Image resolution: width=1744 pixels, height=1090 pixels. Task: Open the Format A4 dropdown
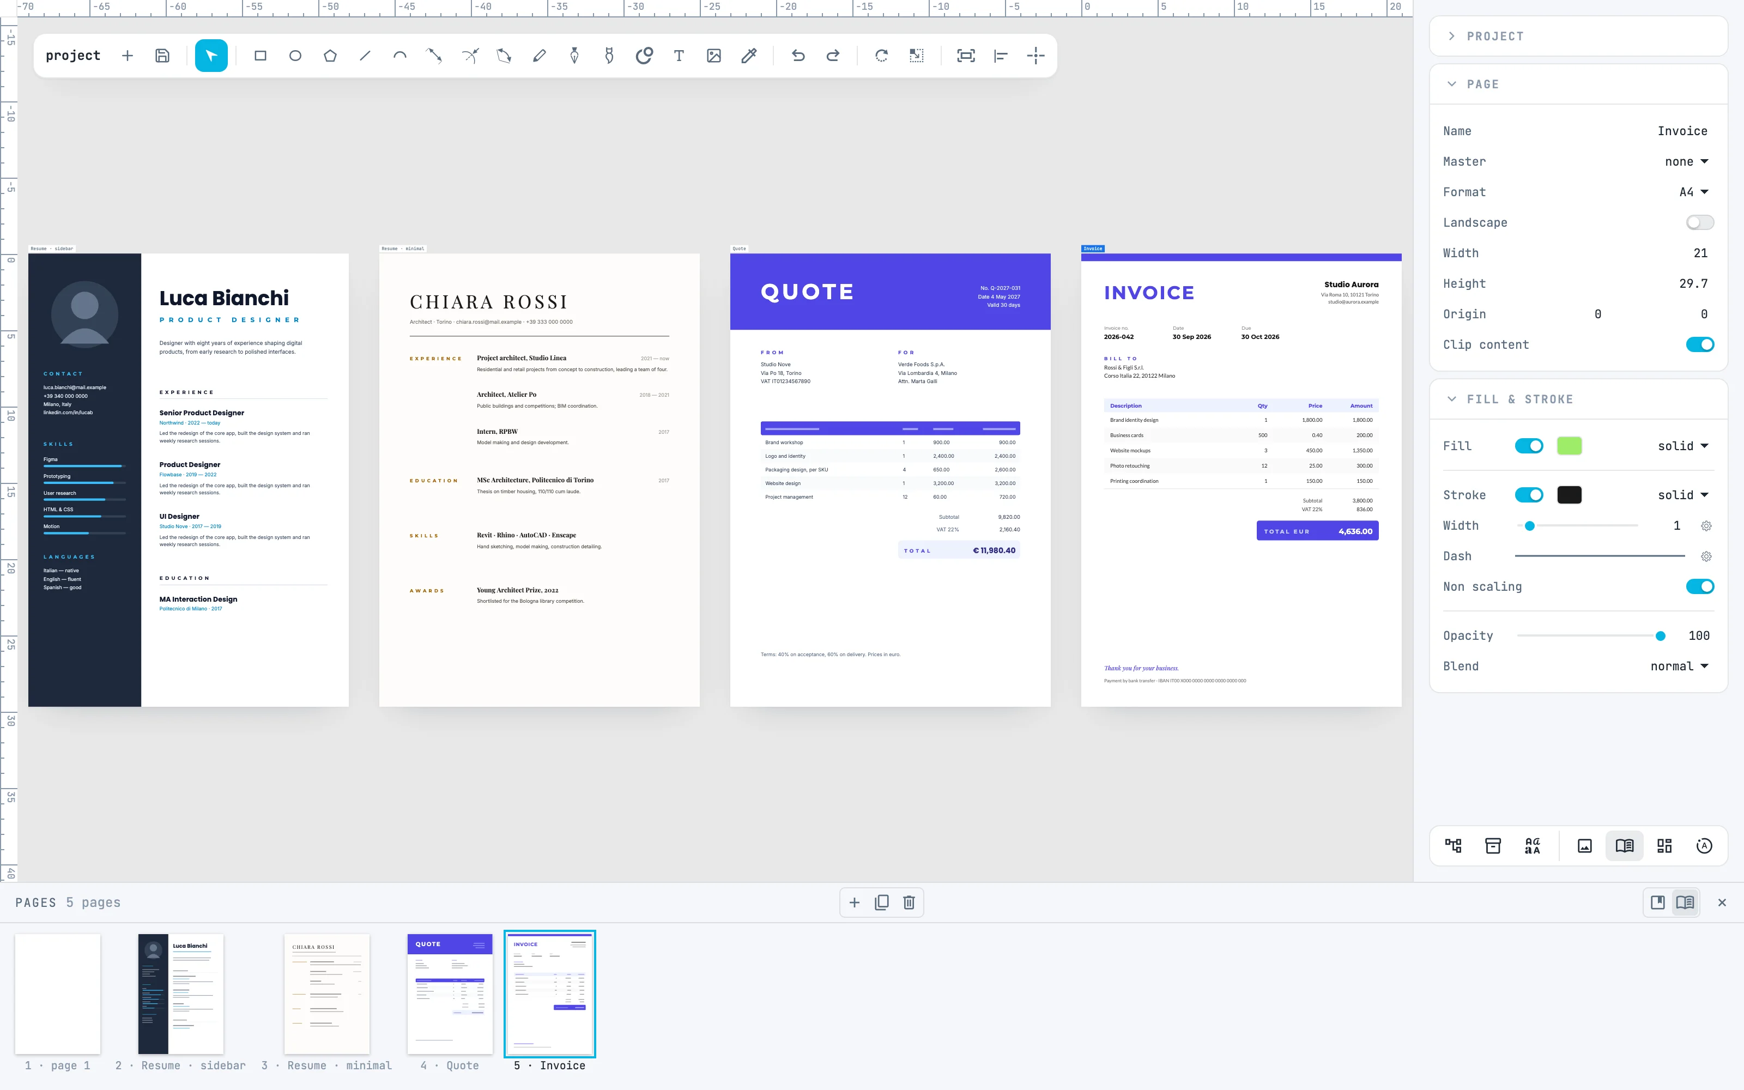click(x=1693, y=192)
